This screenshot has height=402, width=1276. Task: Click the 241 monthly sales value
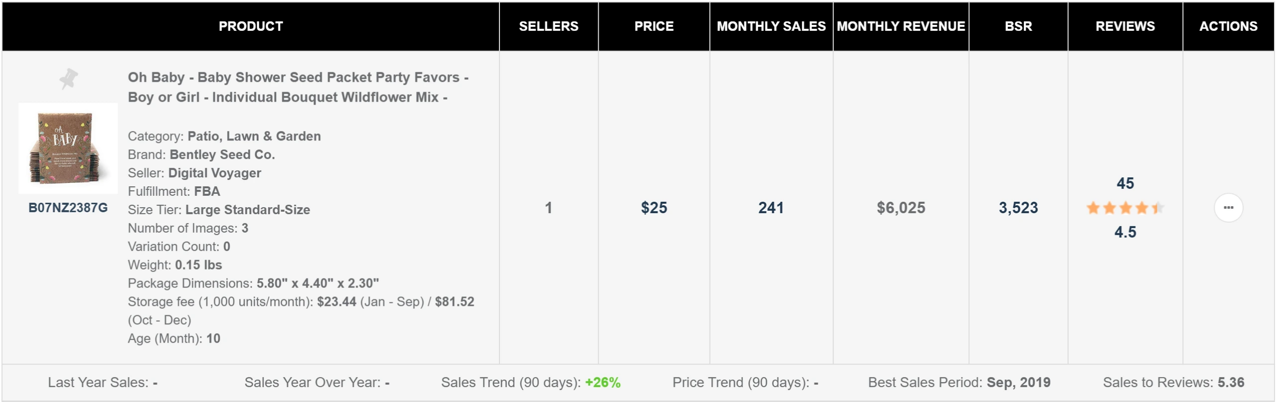point(771,208)
